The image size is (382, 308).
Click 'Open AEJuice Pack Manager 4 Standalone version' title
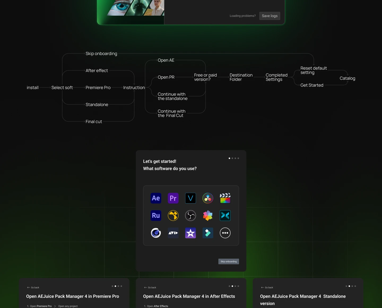(x=303, y=300)
